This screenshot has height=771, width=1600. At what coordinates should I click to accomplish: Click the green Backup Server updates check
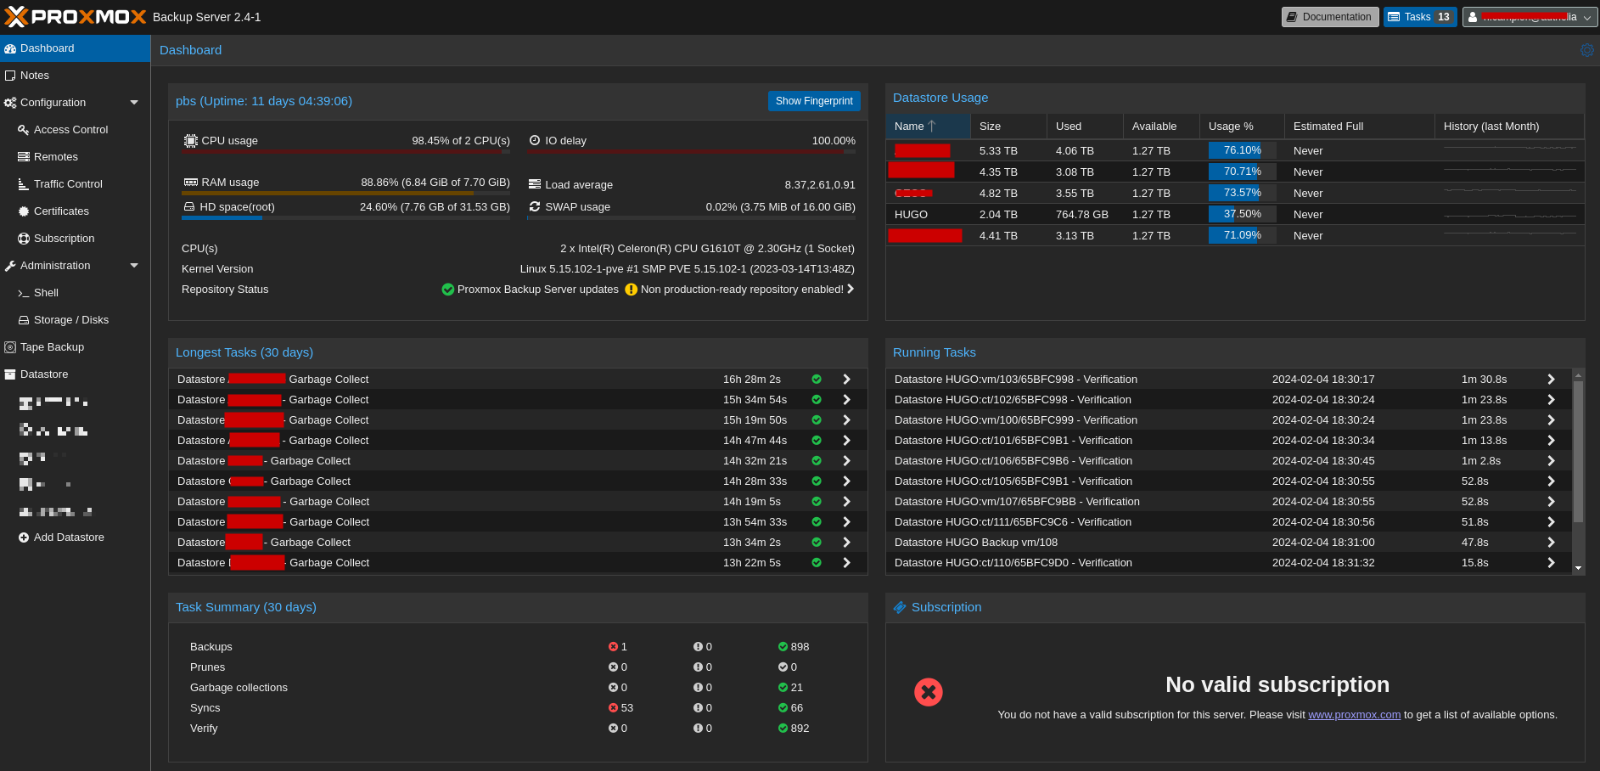point(448,290)
